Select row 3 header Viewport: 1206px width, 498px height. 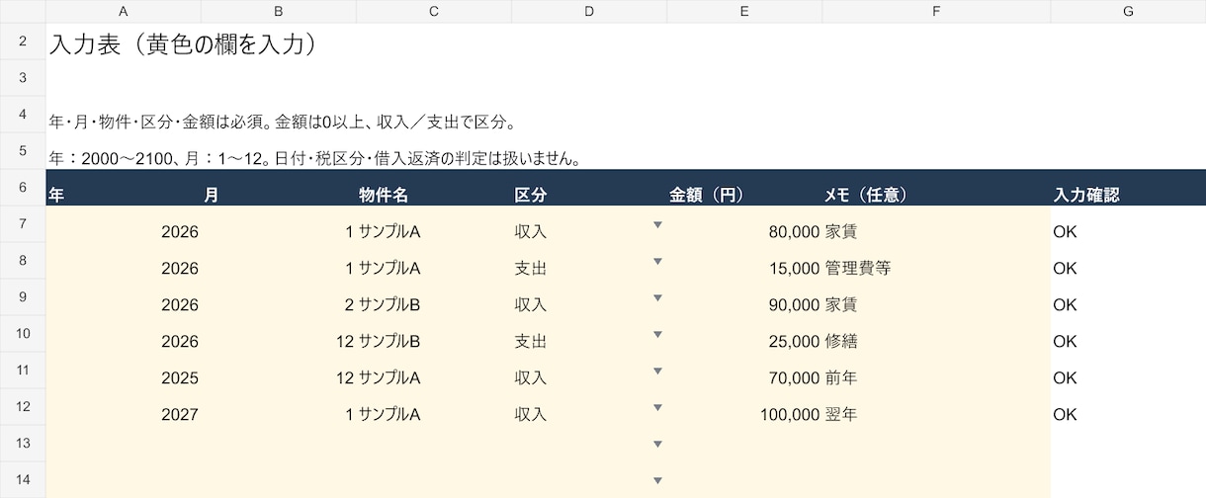[23, 78]
